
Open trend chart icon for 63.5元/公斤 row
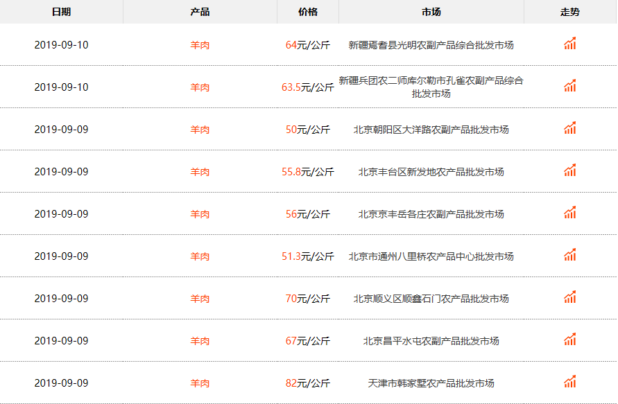click(x=570, y=85)
